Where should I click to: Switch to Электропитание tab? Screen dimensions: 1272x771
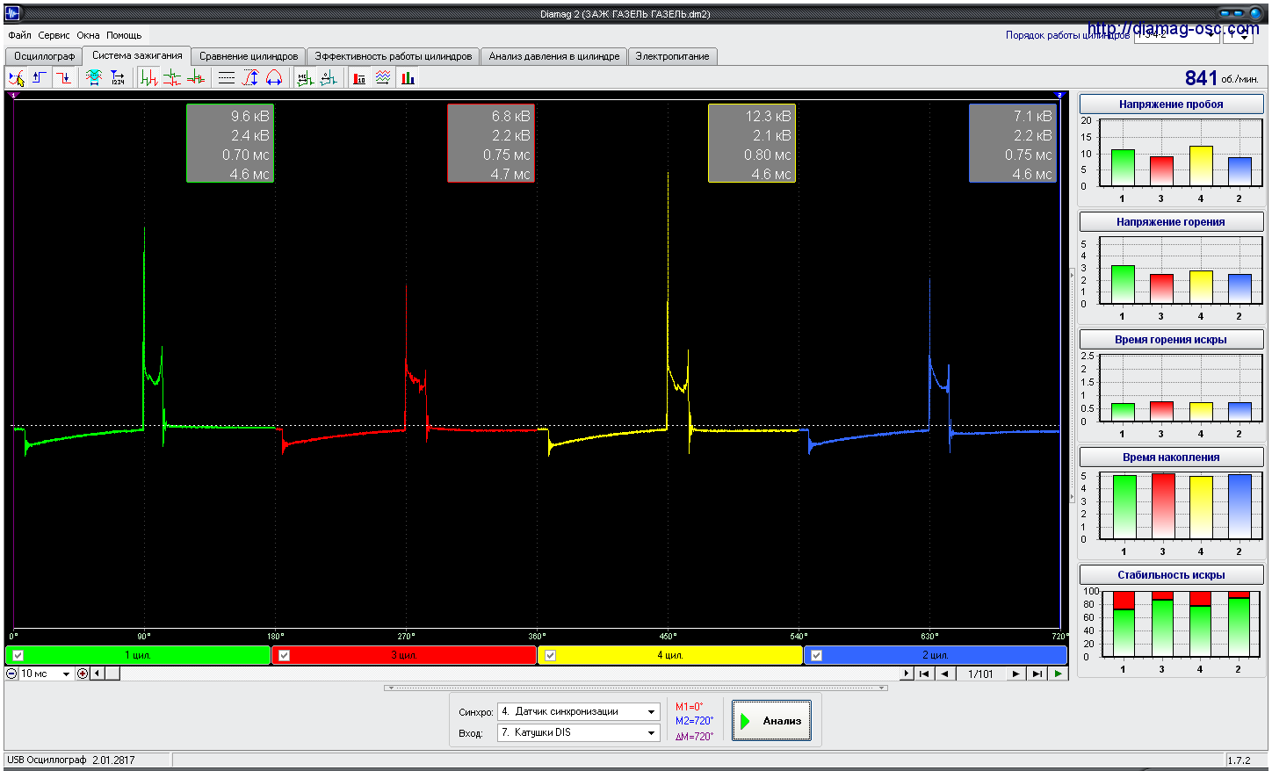pyautogui.click(x=672, y=56)
